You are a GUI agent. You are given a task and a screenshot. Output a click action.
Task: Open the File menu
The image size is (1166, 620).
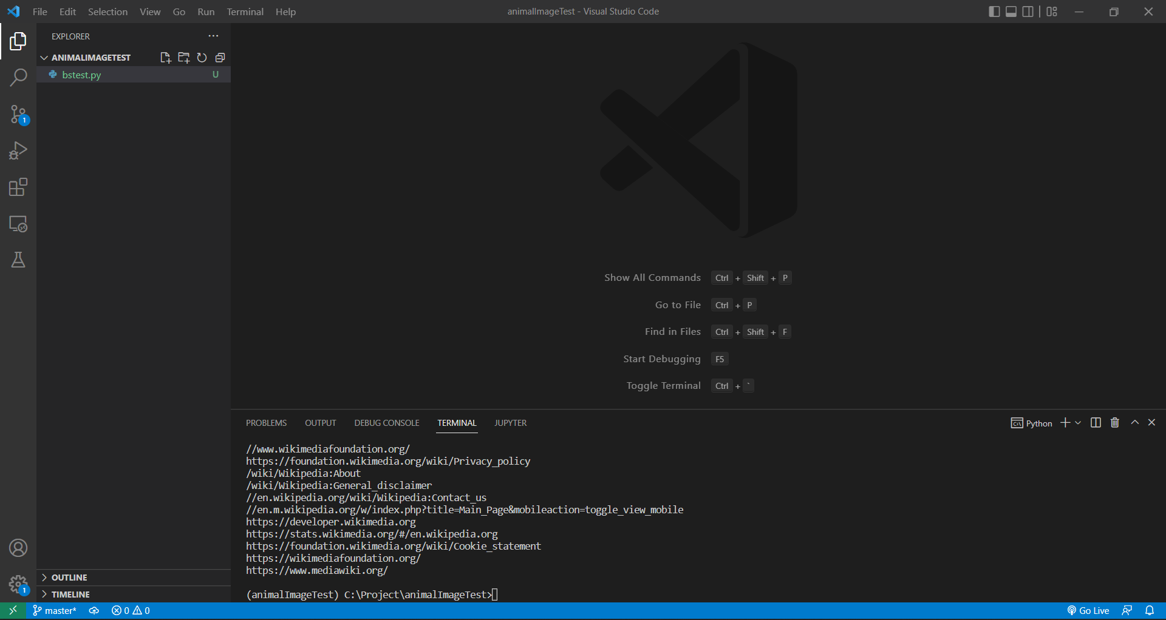pyautogui.click(x=40, y=12)
